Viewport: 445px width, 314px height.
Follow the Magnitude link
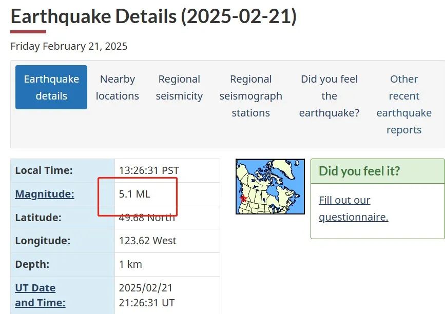click(x=45, y=194)
